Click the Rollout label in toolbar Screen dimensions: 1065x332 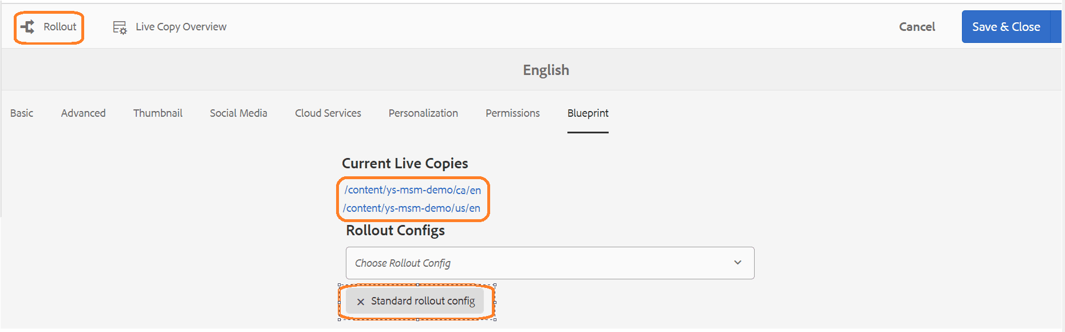60,27
